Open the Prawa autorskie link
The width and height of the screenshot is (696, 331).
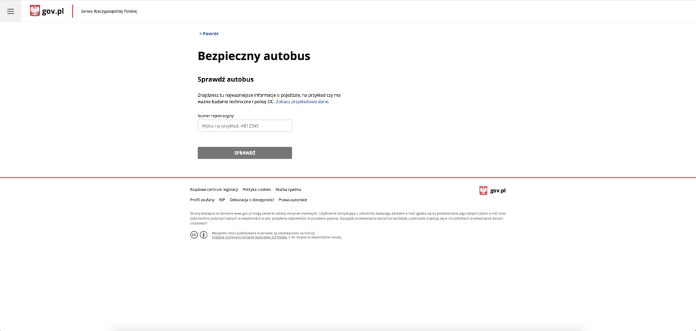[x=292, y=200]
